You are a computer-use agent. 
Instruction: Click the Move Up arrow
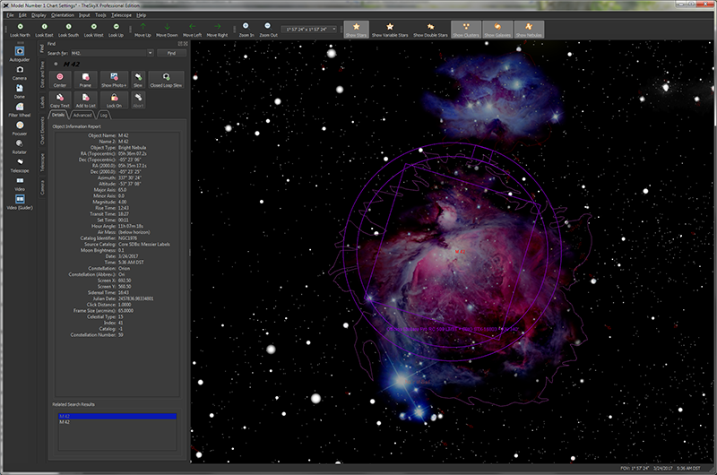click(143, 30)
